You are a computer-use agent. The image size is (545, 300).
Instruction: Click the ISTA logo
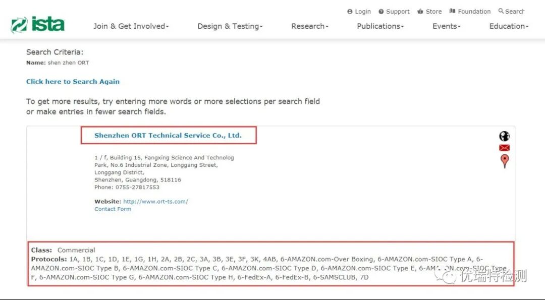click(37, 24)
